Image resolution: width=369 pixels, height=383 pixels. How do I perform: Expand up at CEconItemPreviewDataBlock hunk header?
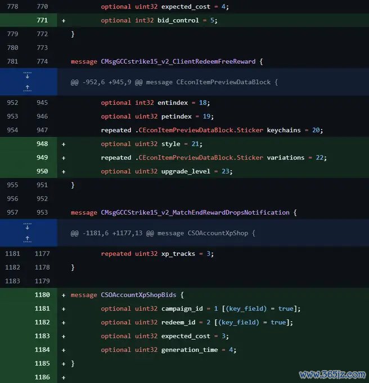pyautogui.click(x=28, y=88)
